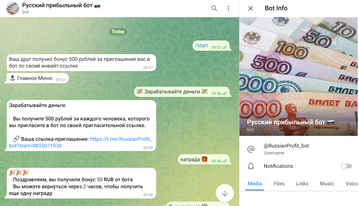This screenshot has width=359, height=206.
Task: Open the partially visible Voice tab
Action: (351, 184)
